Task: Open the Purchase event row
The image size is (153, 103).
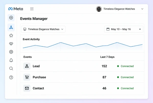Action: click(x=82, y=77)
